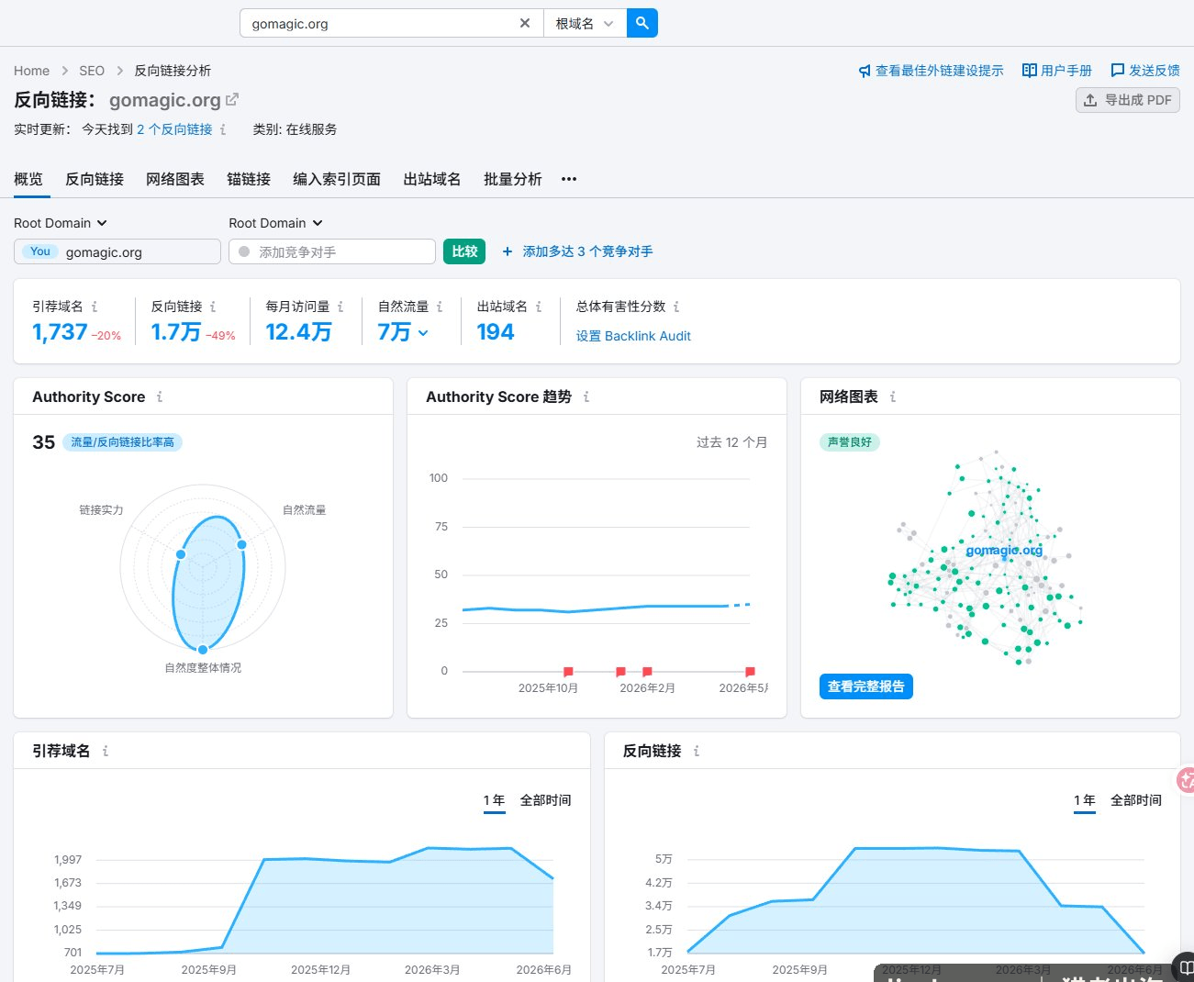This screenshot has height=982, width=1194.
Task: Click the 添加竞争对手 input field
Action: (x=332, y=251)
